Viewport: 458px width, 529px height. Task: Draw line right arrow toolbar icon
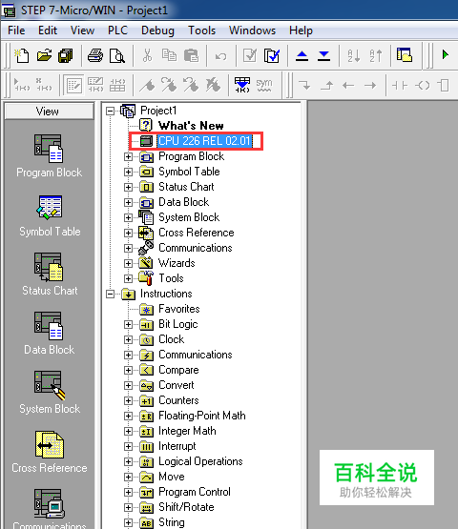[x=370, y=86]
